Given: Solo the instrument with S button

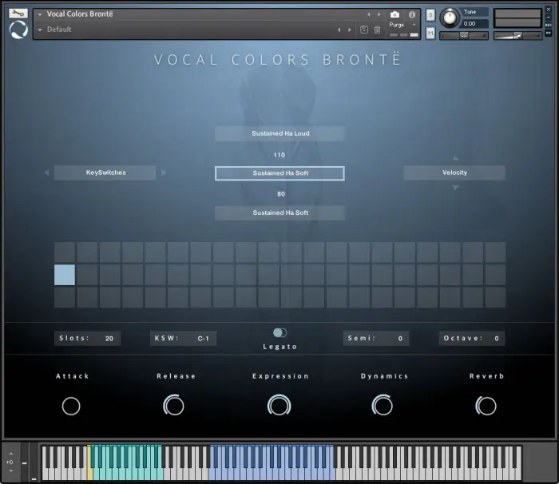Looking at the screenshot, I should [430, 15].
